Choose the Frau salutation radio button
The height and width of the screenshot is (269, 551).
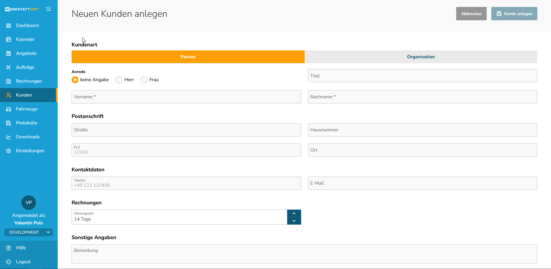144,80
